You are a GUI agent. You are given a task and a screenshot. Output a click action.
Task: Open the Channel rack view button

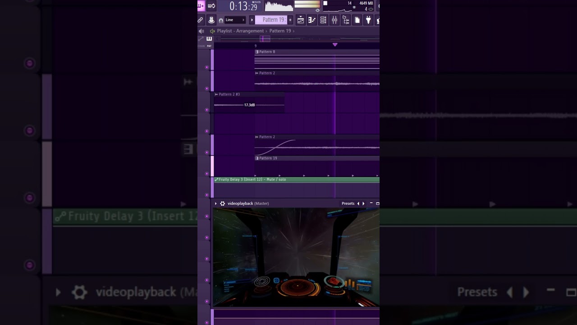[x=323, y=20]
